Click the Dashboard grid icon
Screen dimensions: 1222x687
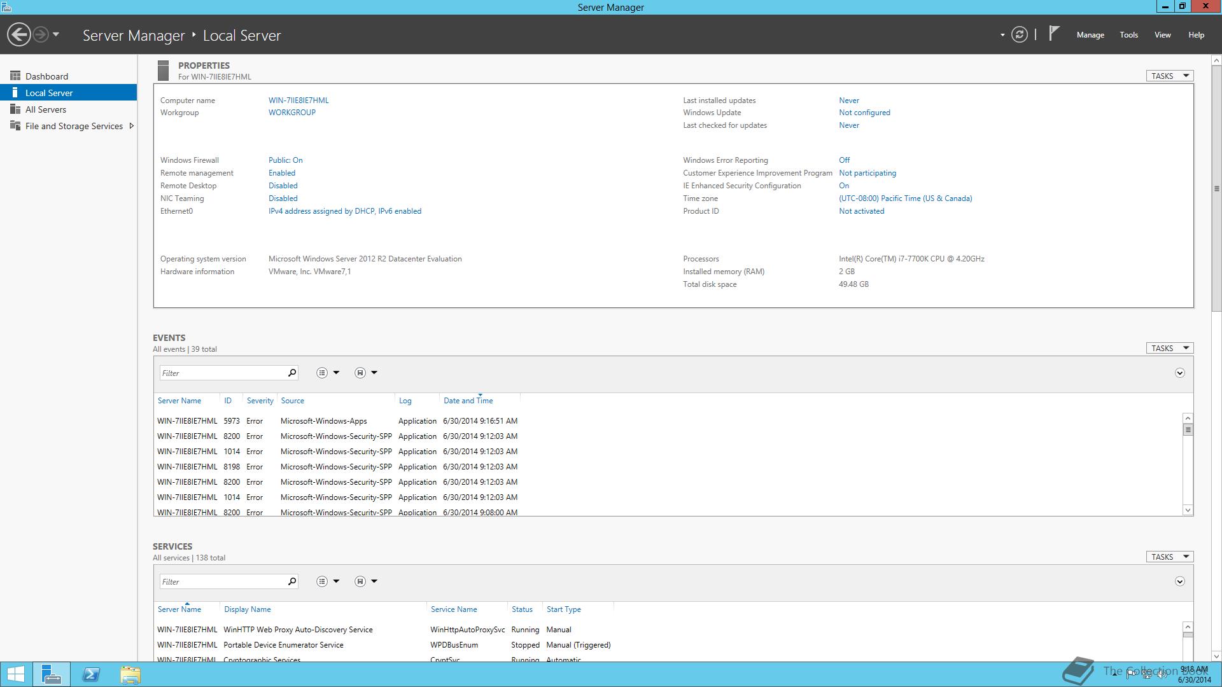pos(15,76)
